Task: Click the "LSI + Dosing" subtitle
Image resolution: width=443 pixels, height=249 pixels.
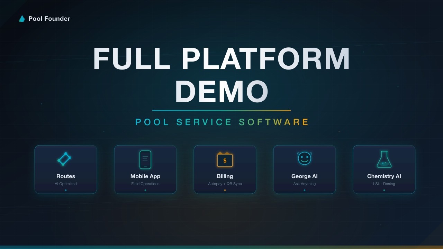Action: [384, 184]
